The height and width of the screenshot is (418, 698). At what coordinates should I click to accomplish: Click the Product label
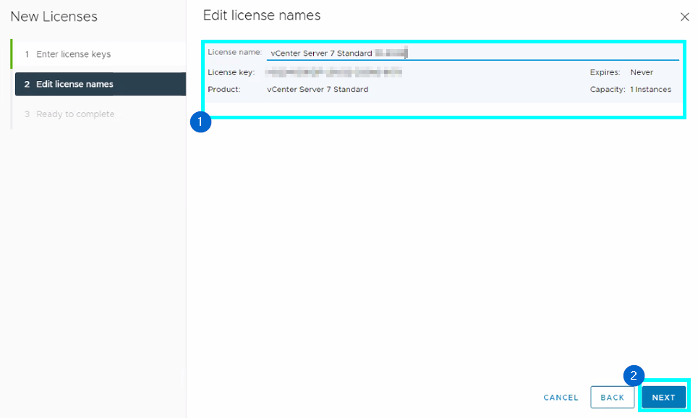(x=224, y=90)
